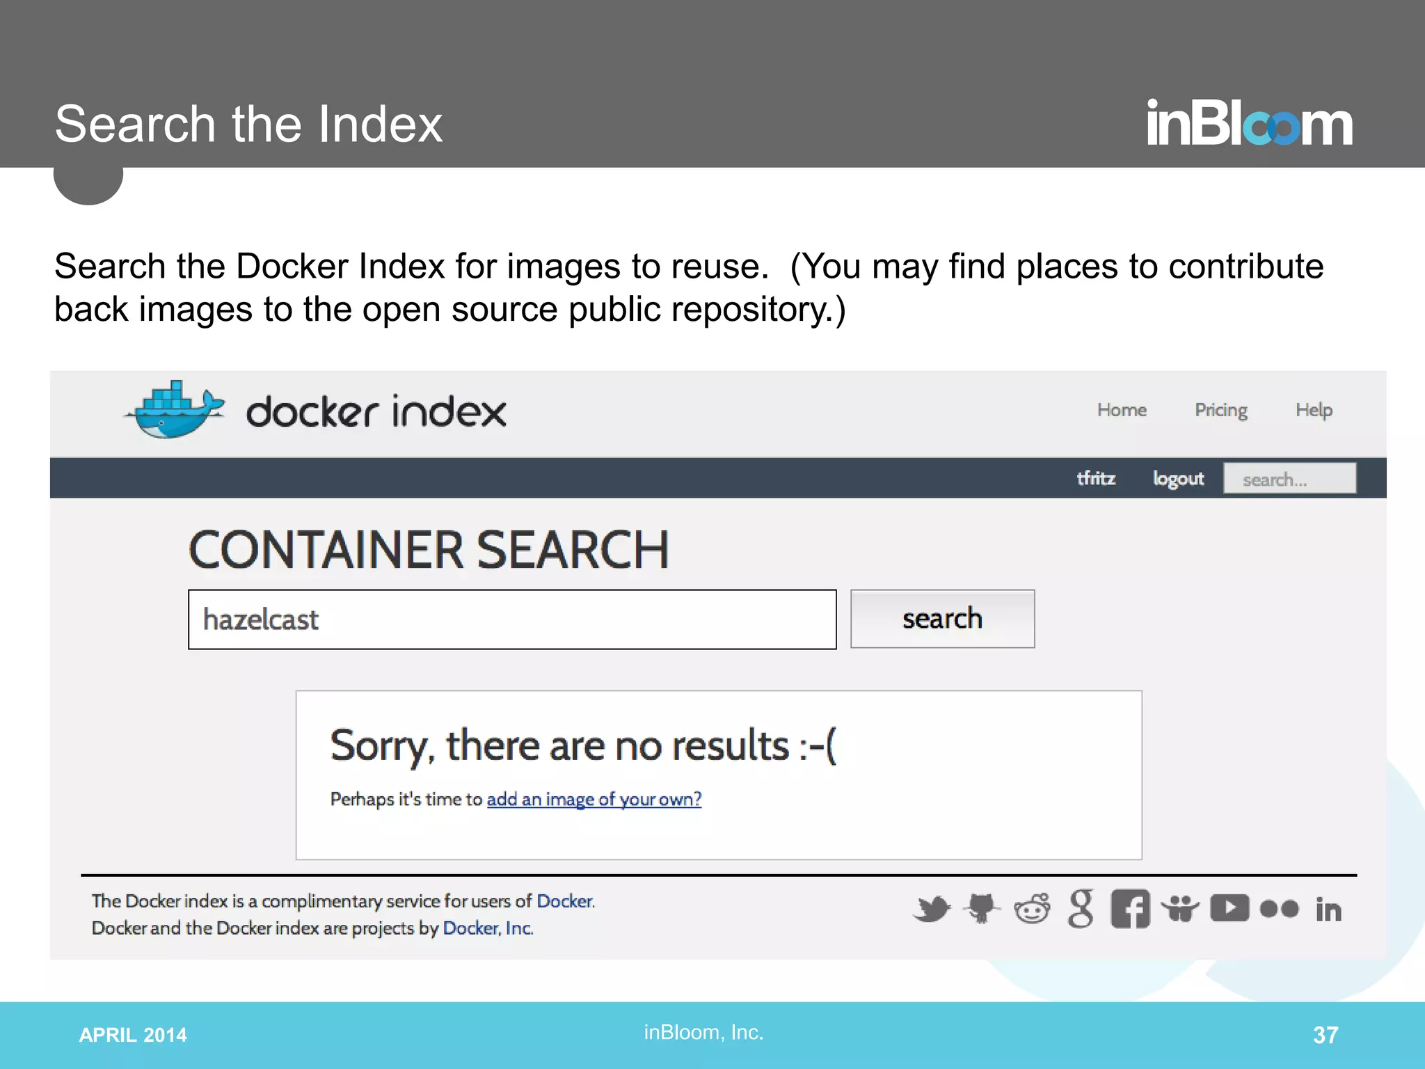1425x1069 pixels.
Task: Open the Help page
Action: click(x=1314, y=410)
